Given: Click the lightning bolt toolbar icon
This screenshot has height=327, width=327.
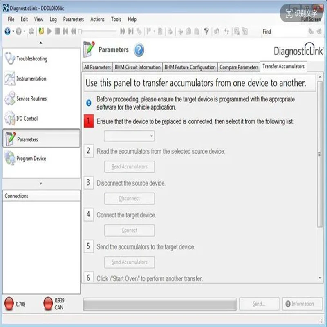Looking at the screenshot, I should coord(227,31).
